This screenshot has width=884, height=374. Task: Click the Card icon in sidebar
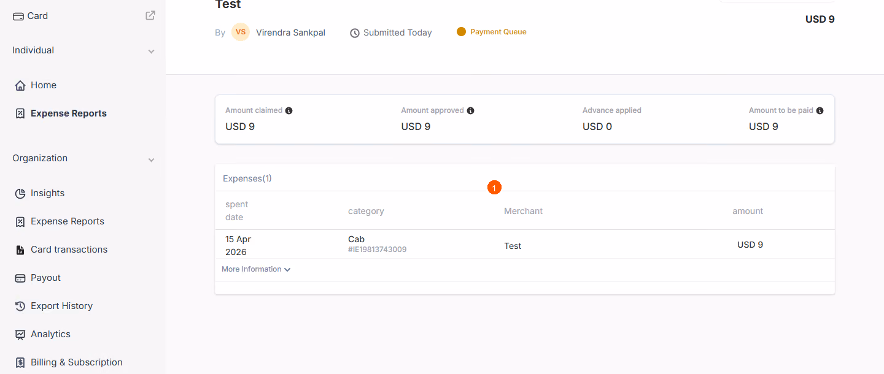[x=18, y=16]
